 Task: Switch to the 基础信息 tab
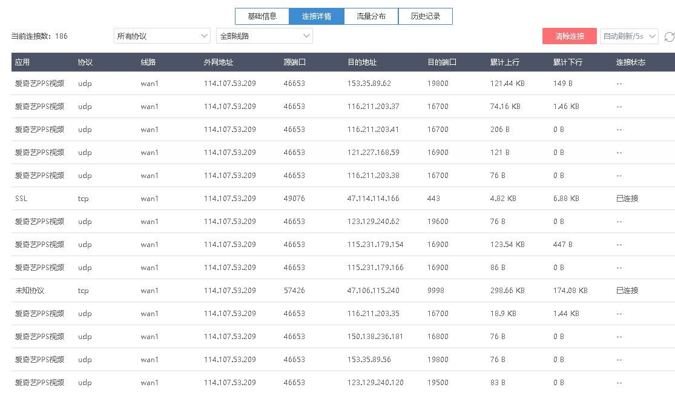click(262, 16)
